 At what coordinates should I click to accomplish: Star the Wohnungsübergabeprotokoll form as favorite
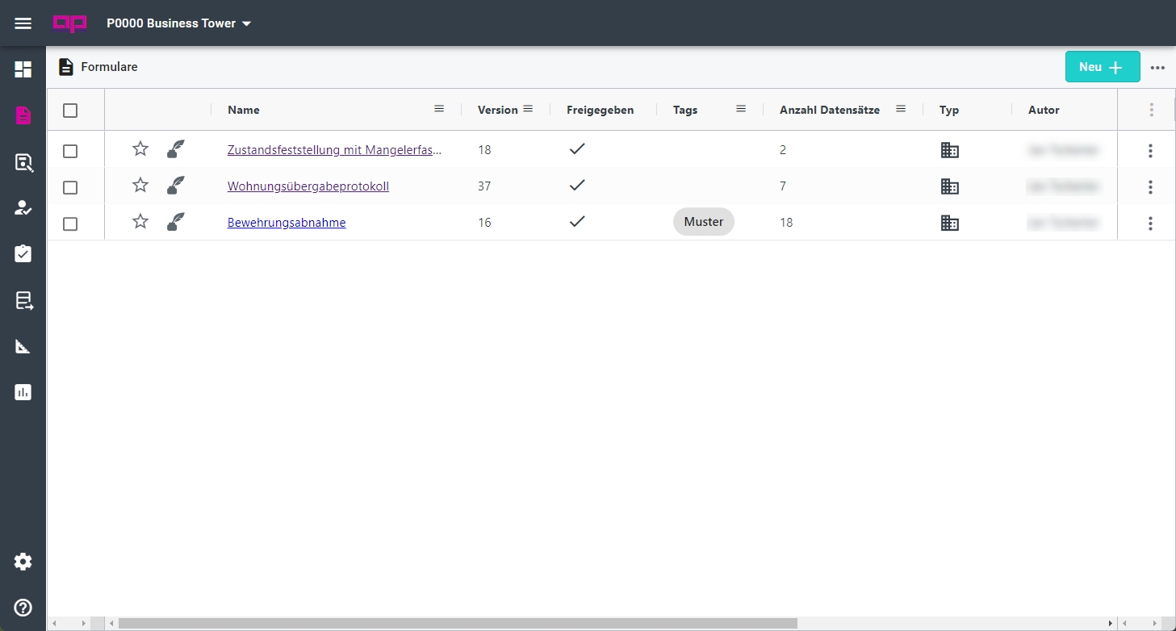tap(140, 186)
